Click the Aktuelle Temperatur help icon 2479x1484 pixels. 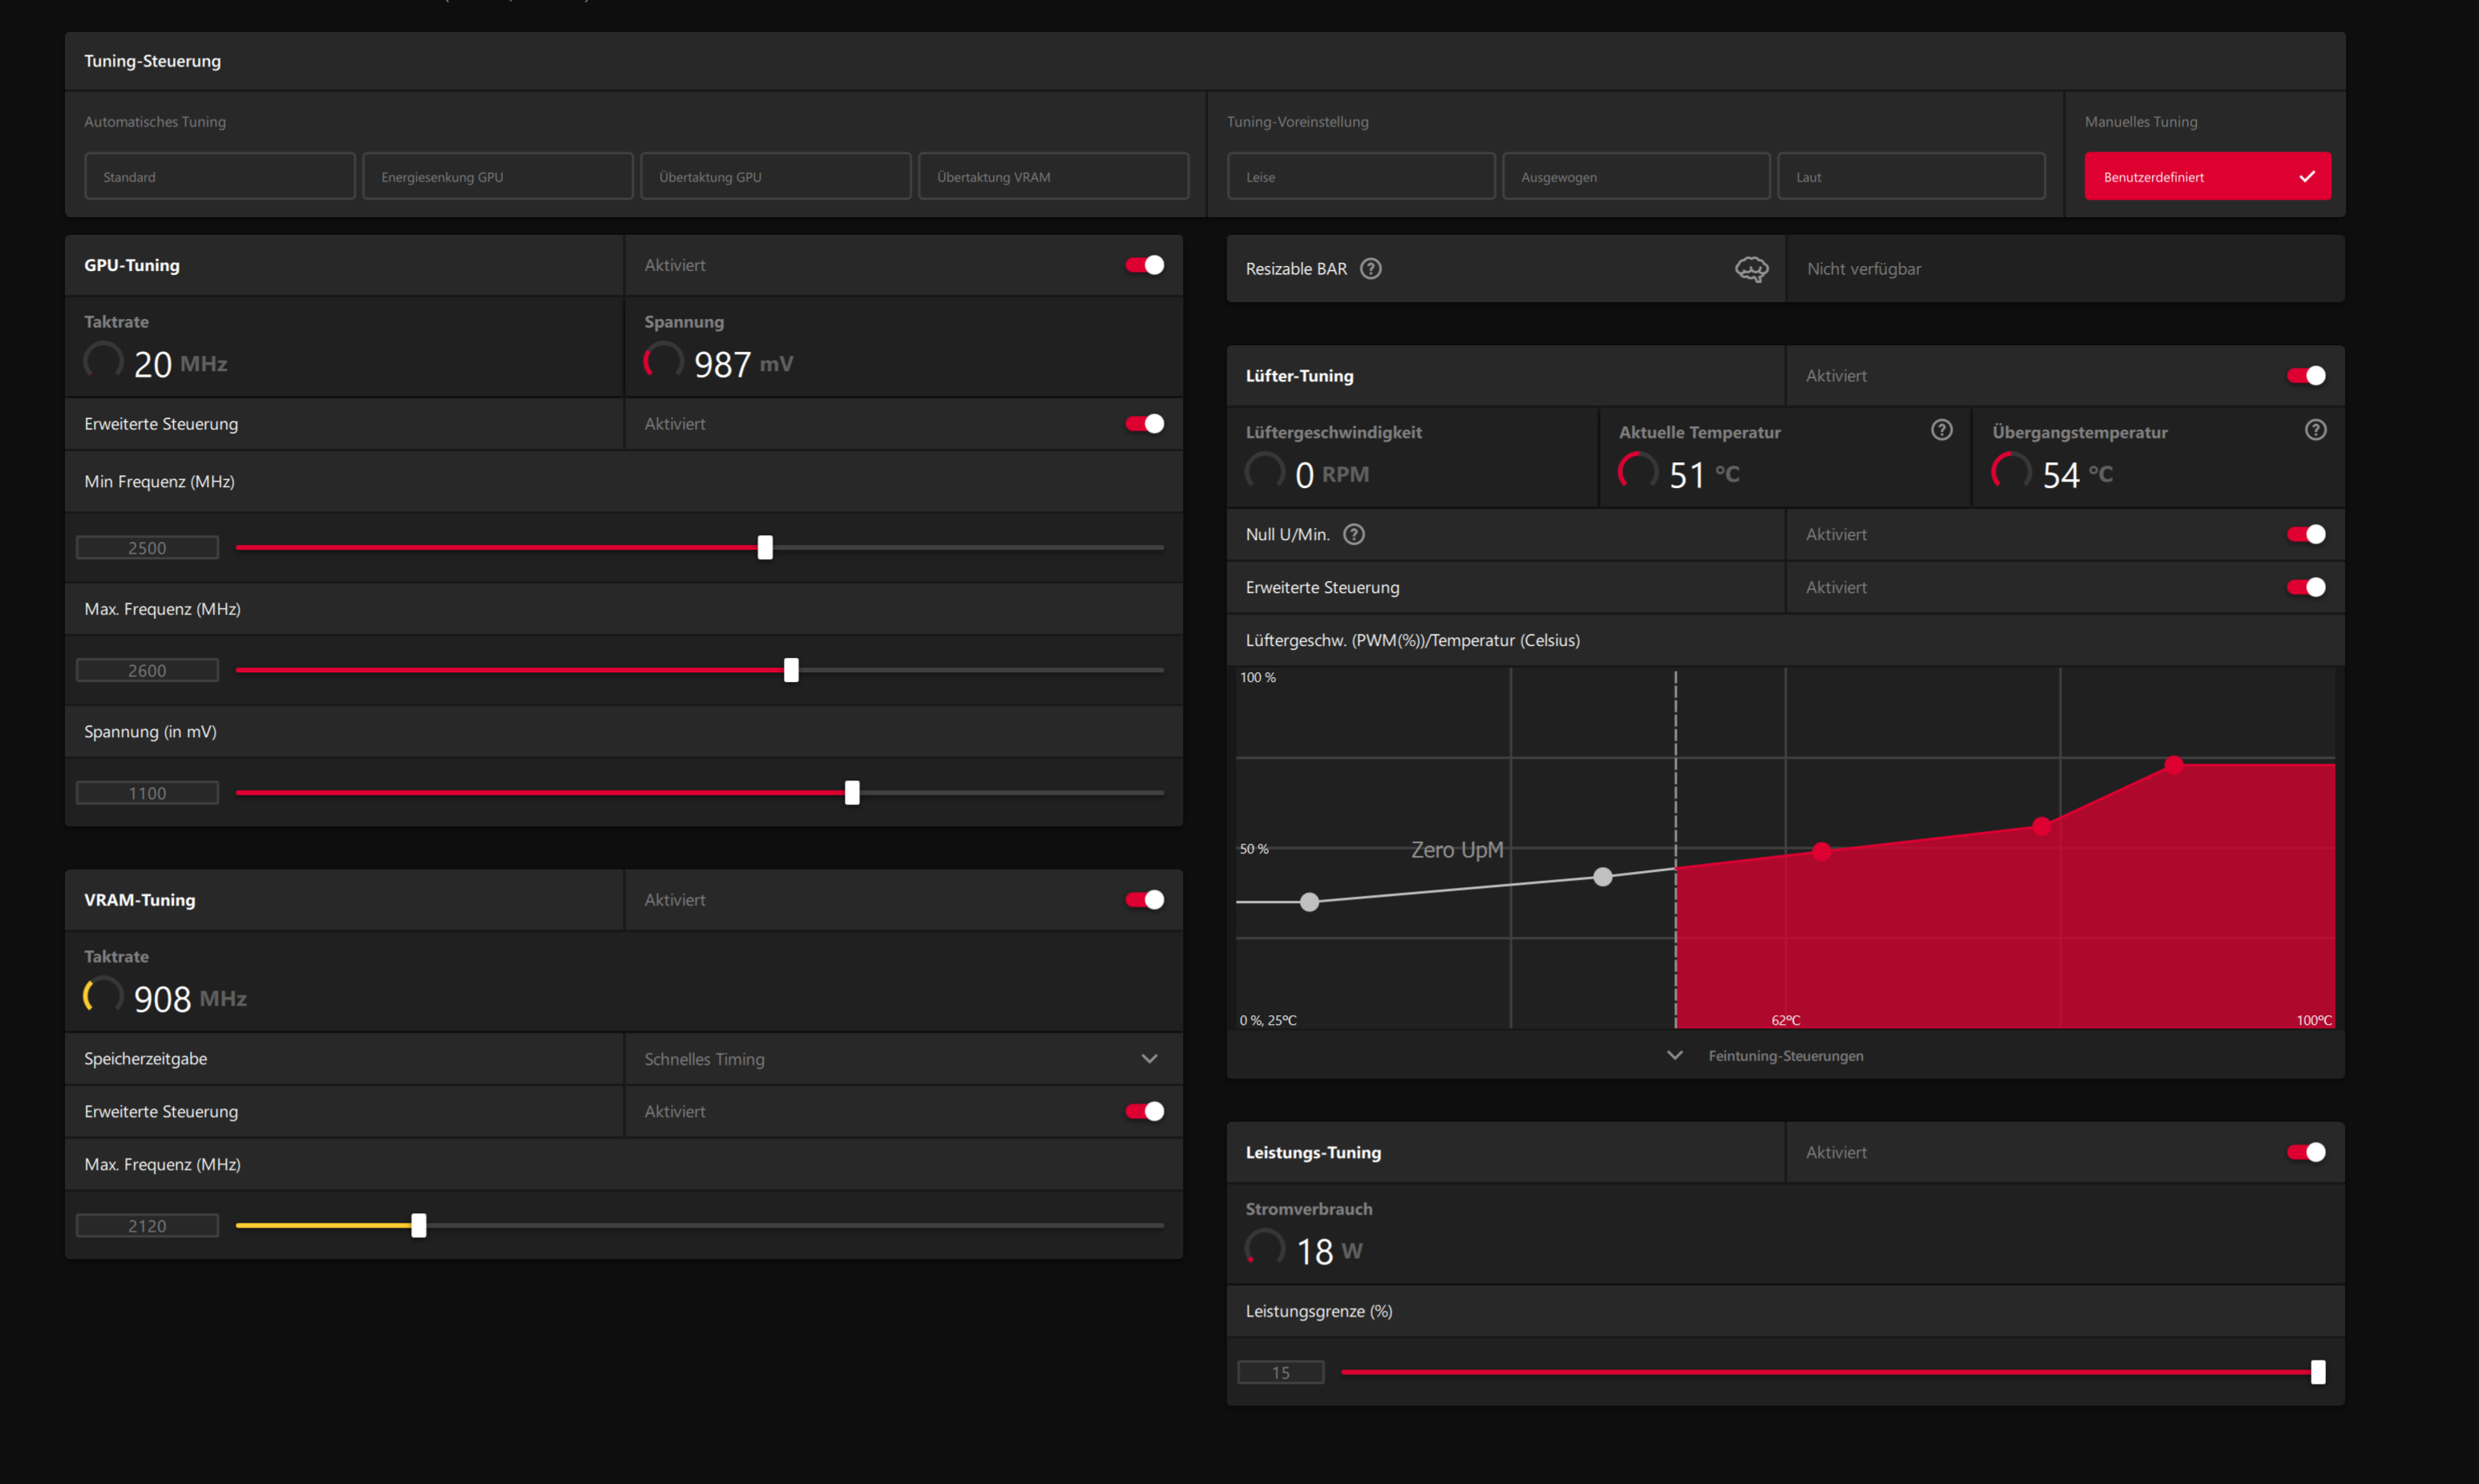tap(1941, 430)
